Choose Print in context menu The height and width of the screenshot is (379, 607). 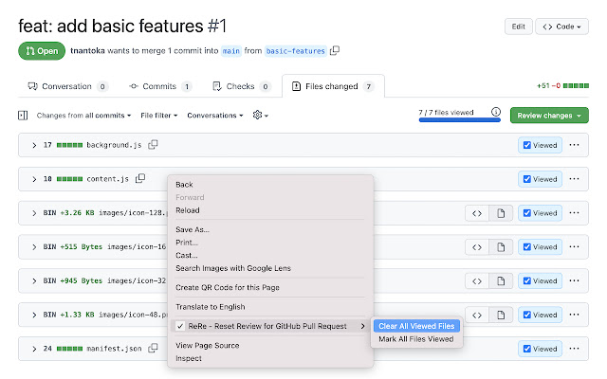click(187, 243)
